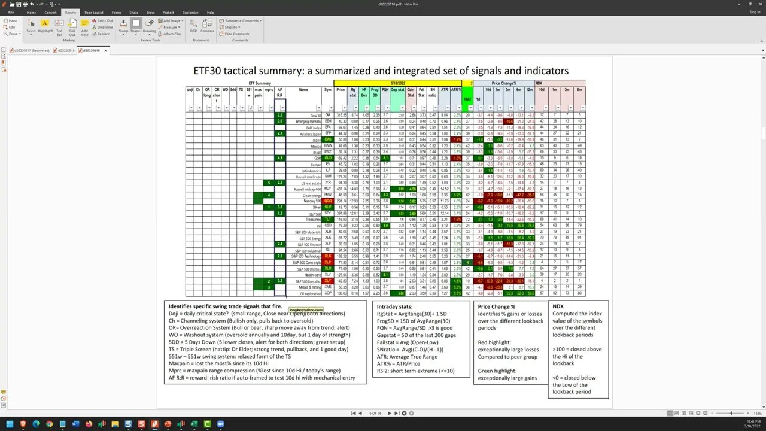766x431 pixels.
Task: Open the AF R:R column filter dropdown
Action: coord(282,108)
